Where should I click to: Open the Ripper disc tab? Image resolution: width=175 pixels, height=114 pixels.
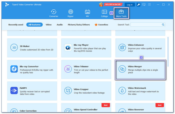tap(70, 13)
